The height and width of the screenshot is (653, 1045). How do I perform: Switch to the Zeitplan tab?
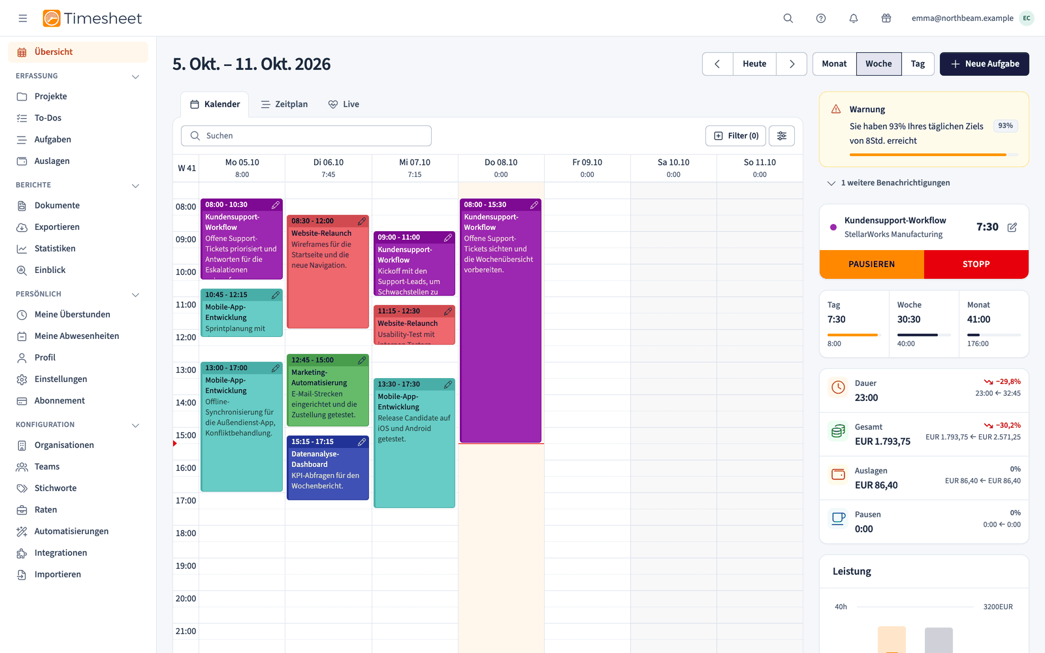[x=284, y=104]
